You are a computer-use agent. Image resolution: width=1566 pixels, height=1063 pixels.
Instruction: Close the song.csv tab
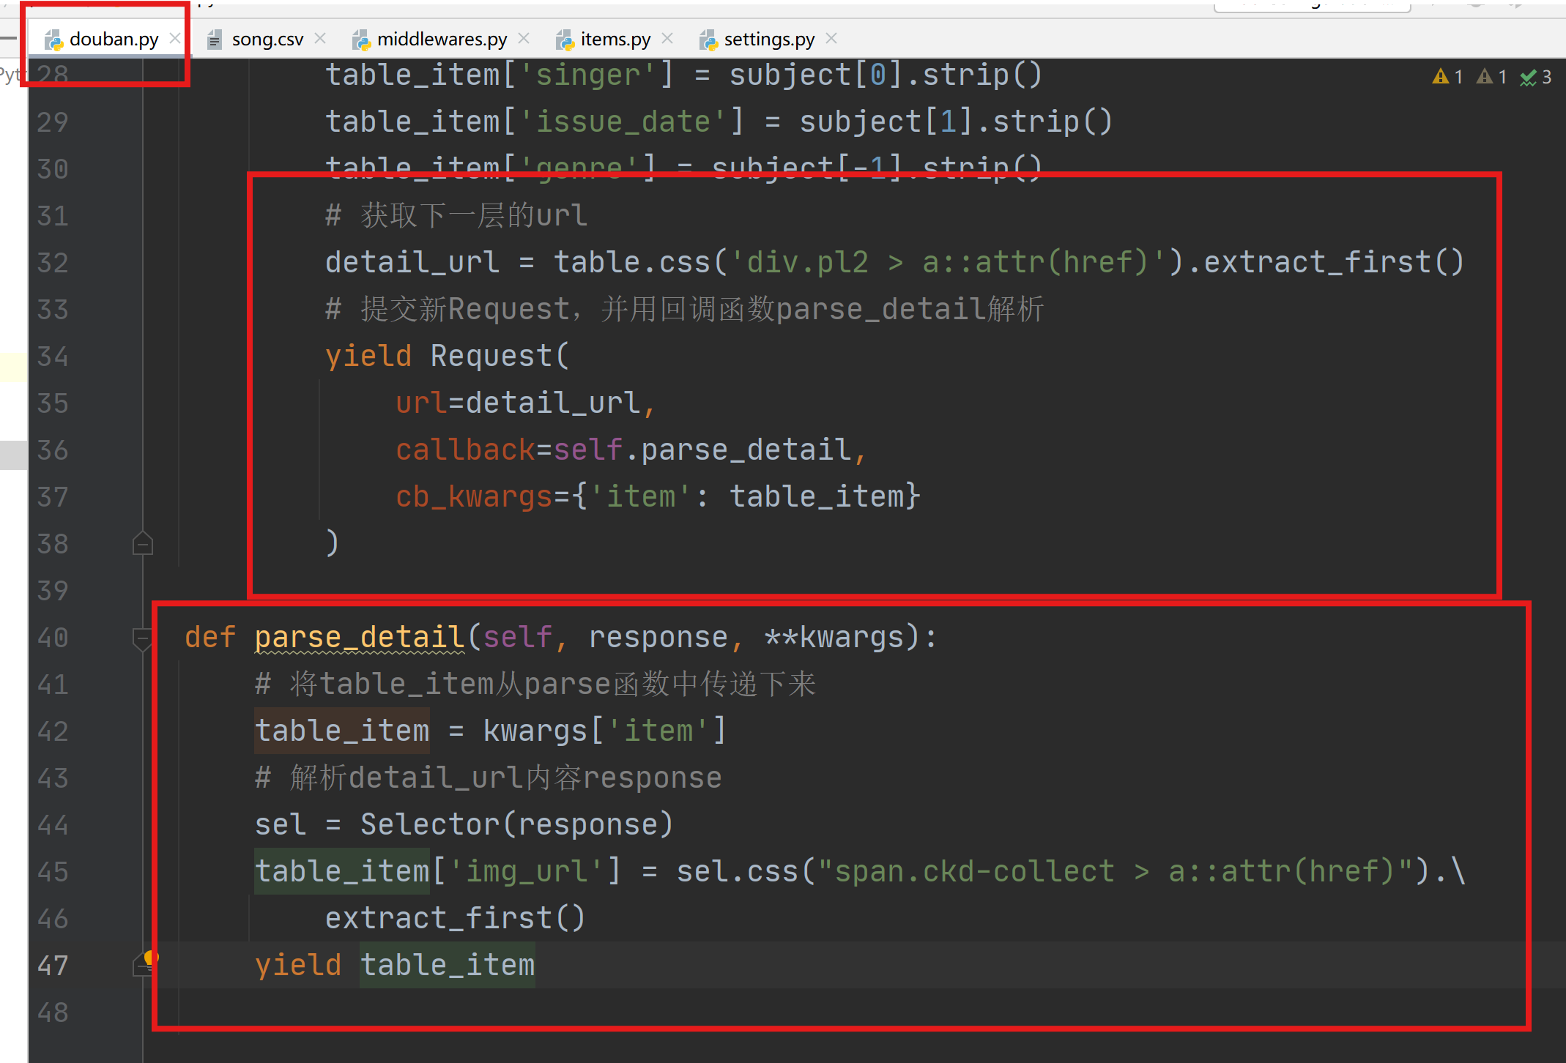point(320,38)
